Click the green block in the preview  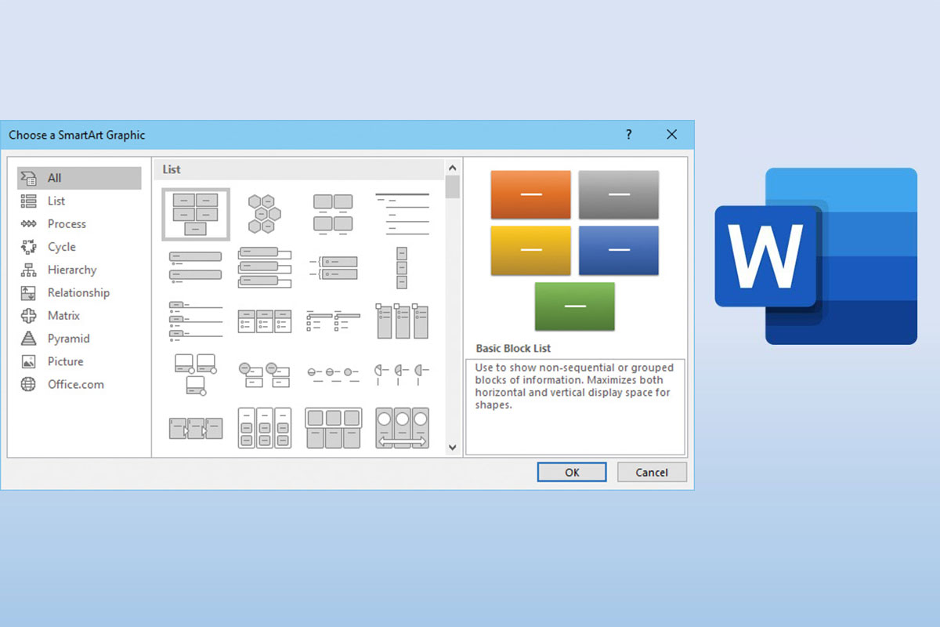[x=575, y=306]
